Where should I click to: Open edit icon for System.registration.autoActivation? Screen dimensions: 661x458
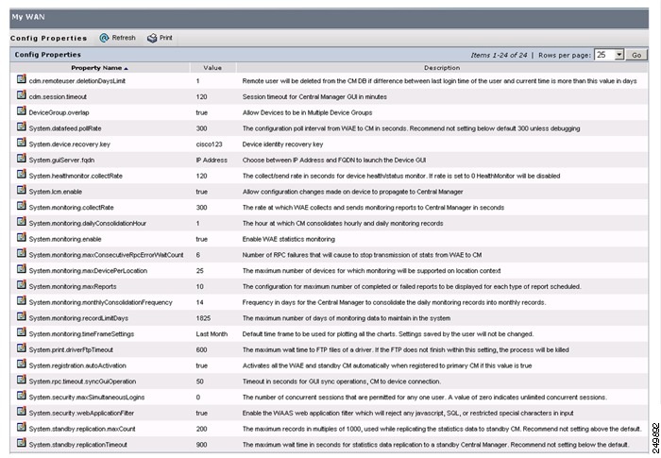click(22, 364)
